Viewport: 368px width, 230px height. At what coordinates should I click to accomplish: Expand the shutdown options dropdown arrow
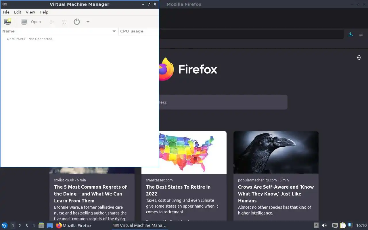pyautogui.click(x=88, y=22)
